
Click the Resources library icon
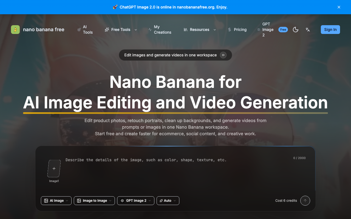click(x=186, y=30)
